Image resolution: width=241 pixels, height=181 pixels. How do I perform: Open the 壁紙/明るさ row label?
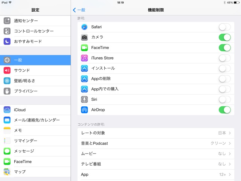click(24, 81)
